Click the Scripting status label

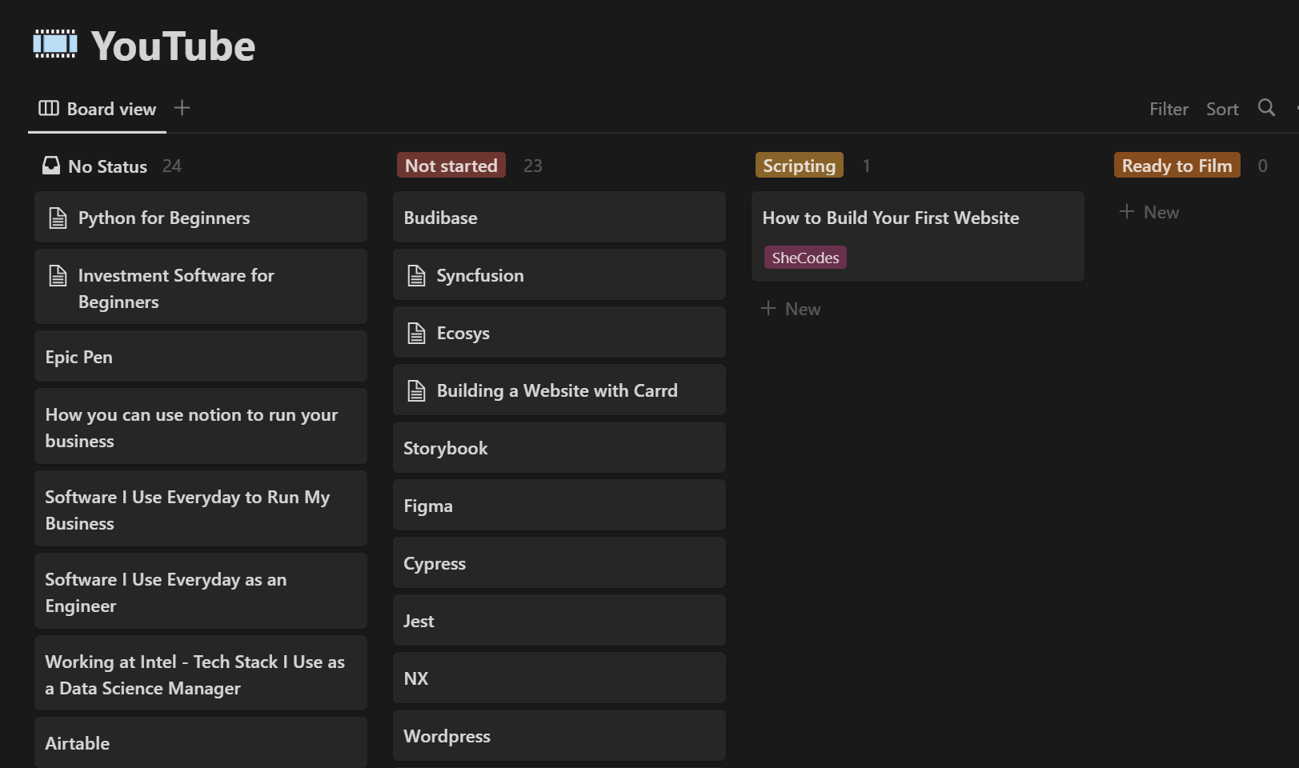[799, 166]
